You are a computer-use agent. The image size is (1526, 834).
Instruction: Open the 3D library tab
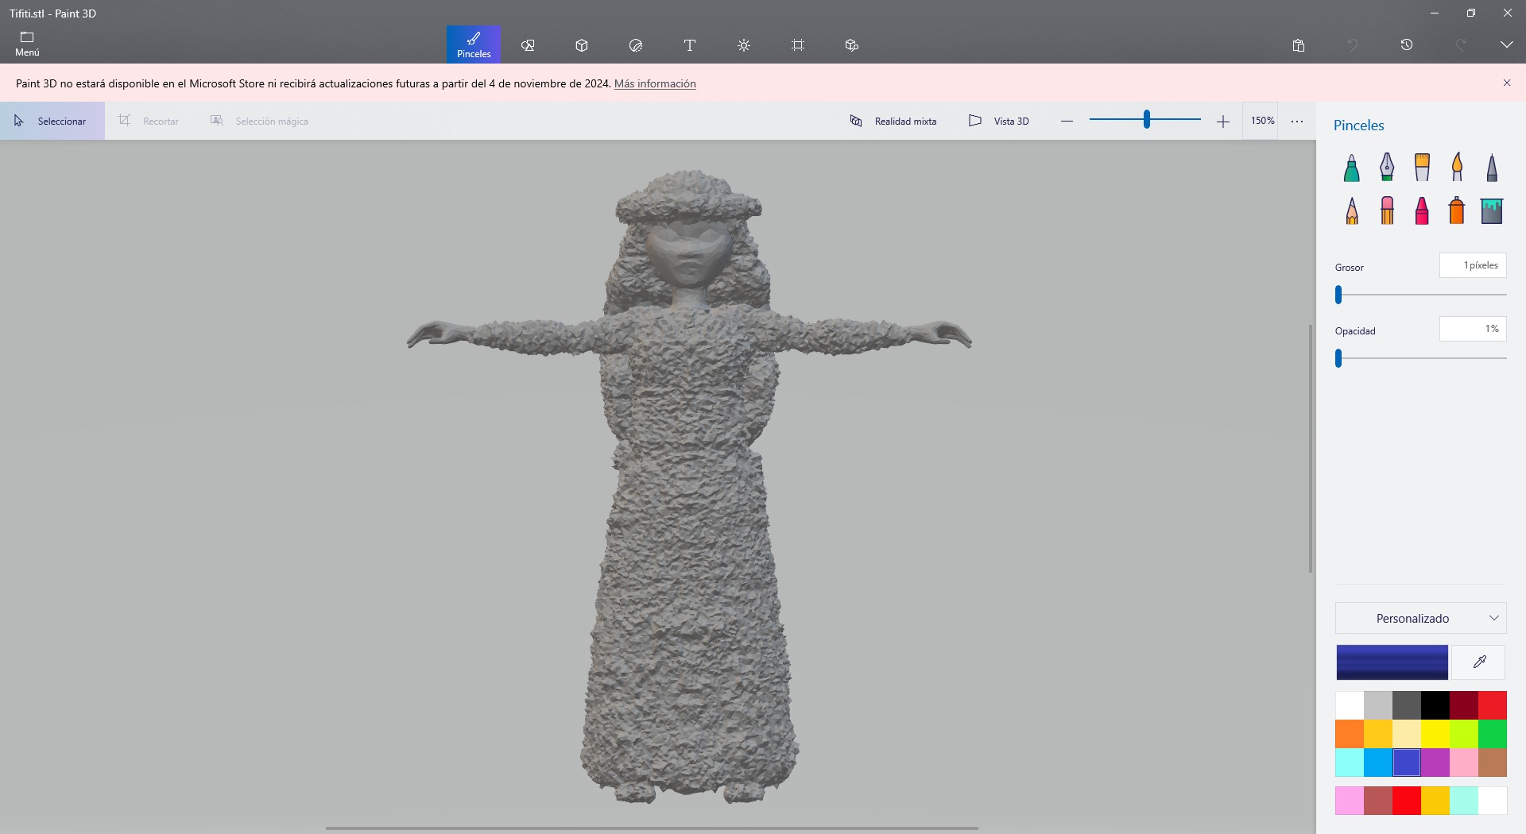point(852,45)
